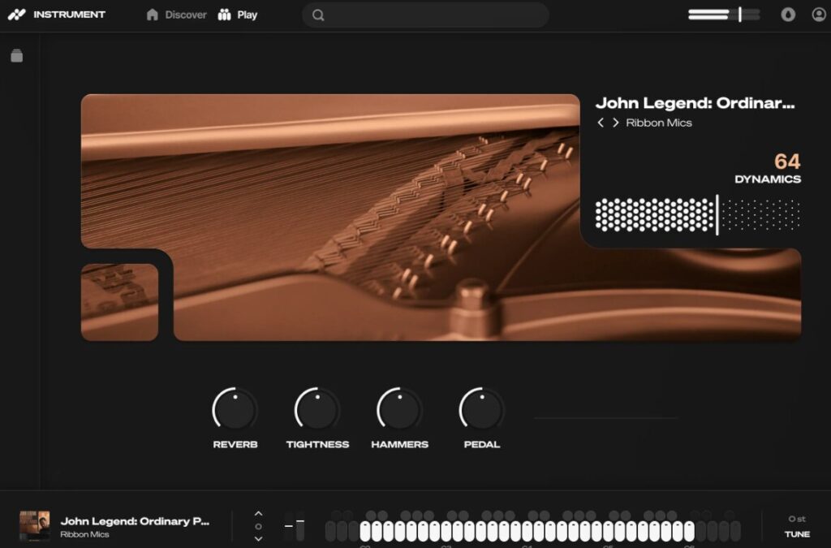Click the album art in bottom bar
Viewport: 831px width, 548px height.
(x=34, y=526)
